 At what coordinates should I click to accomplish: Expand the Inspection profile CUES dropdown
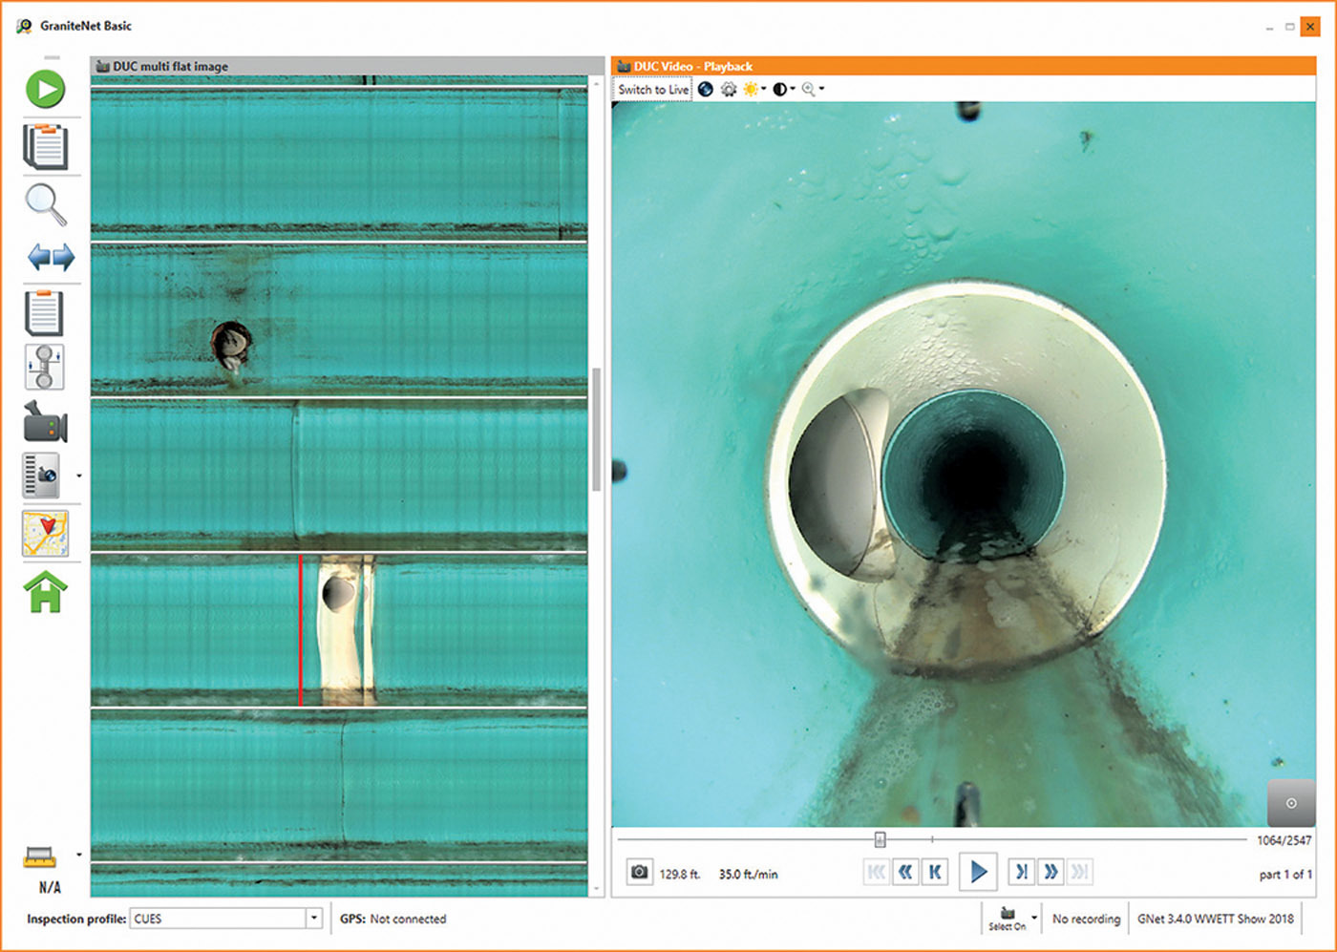[x=313, y=919]
